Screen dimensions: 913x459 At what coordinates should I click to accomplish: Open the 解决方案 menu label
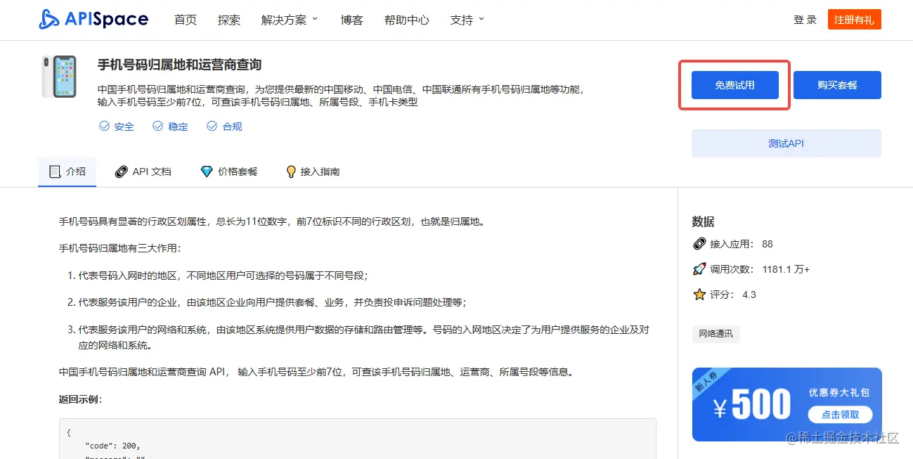(284, 20)
